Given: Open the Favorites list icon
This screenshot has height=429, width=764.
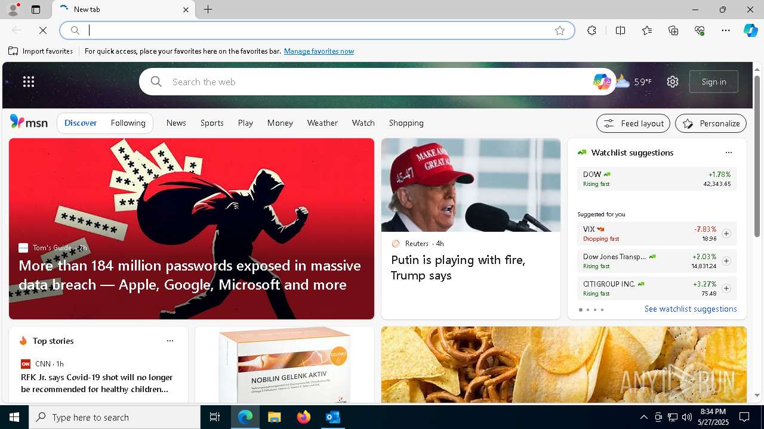Looking at the screenshot, I should pyautogui.click(x=647, y=30).
